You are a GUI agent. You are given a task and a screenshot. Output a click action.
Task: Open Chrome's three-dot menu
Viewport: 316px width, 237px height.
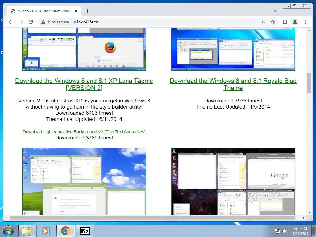point(305,22)
